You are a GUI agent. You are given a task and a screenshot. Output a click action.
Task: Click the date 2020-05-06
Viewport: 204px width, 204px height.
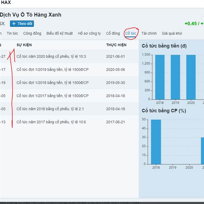(116, 70)
